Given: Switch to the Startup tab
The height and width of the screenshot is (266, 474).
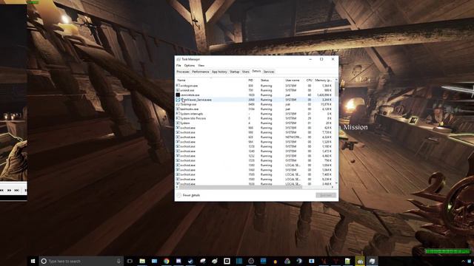Looking at the screenshot, I should [235, 72].
